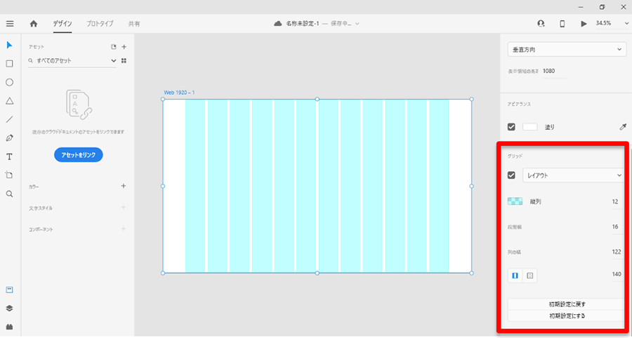Click the invite user icon
This screenshot has height=338, width=632.
click(x=541, y=24)
